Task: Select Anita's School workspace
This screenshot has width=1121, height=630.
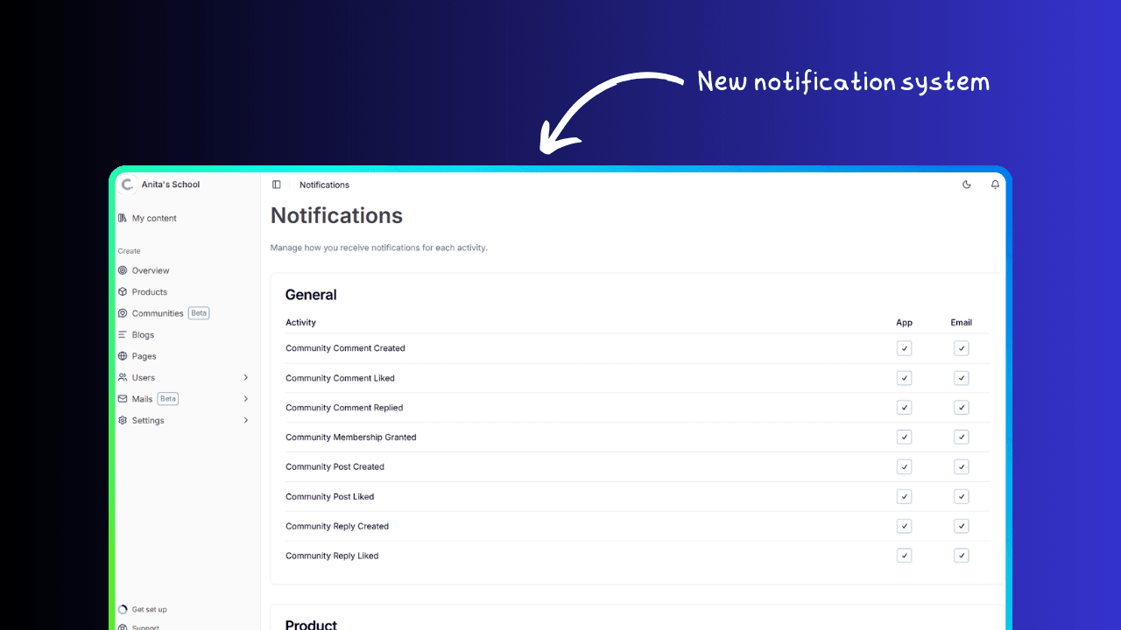Action: click(170, 185)
